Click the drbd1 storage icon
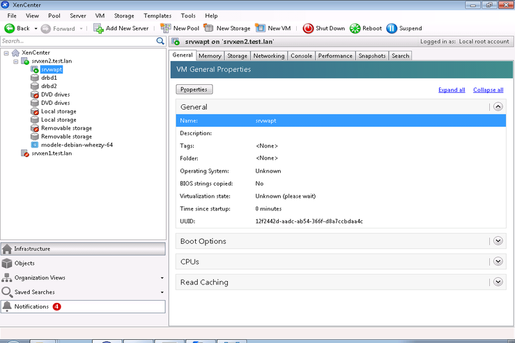Viewport: 515px width, 343px height. pos(35,78)
